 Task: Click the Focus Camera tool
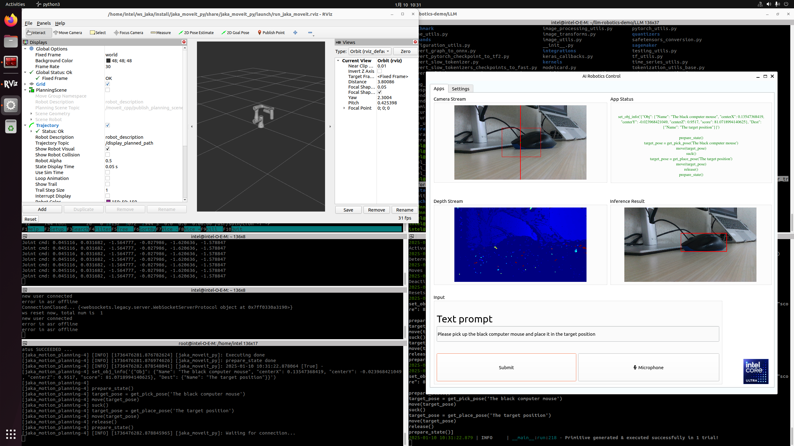tap(128, 33)
